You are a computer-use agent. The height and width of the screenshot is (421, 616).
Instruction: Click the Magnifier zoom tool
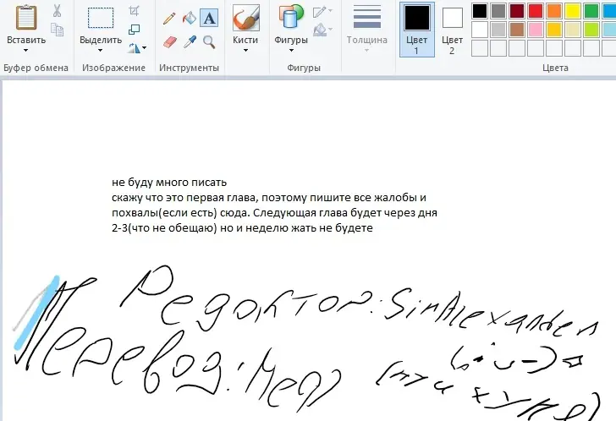click(208, 41)
